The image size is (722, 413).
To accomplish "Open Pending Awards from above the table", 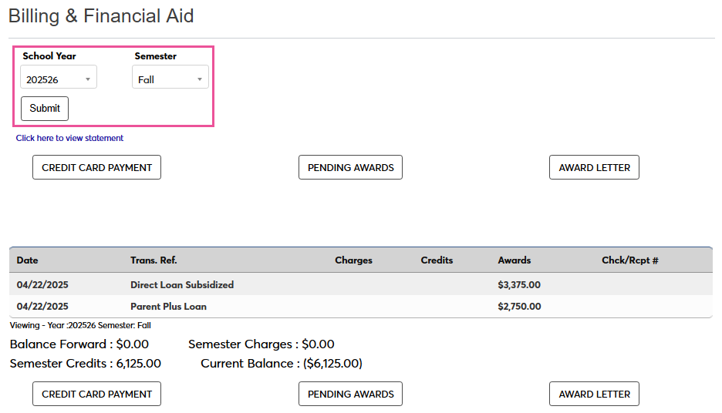I will click(350, 167).
